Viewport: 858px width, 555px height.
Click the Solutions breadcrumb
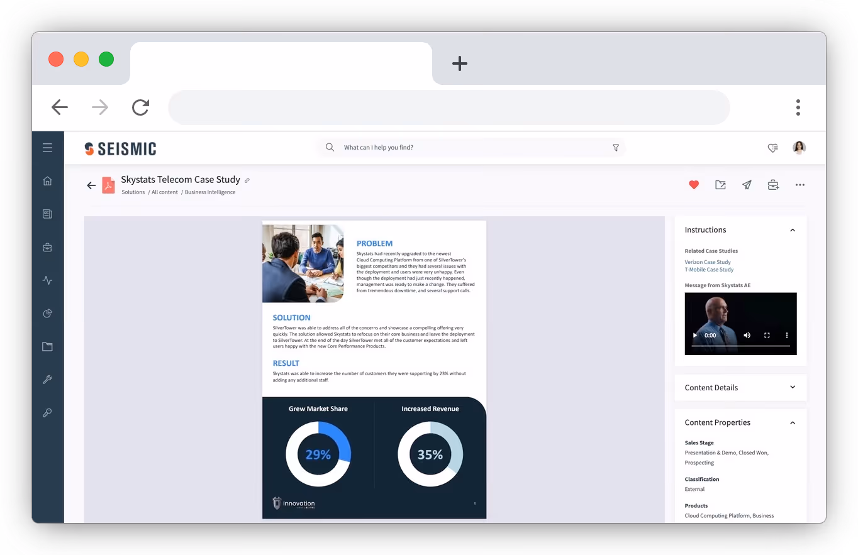click(133, 192)
